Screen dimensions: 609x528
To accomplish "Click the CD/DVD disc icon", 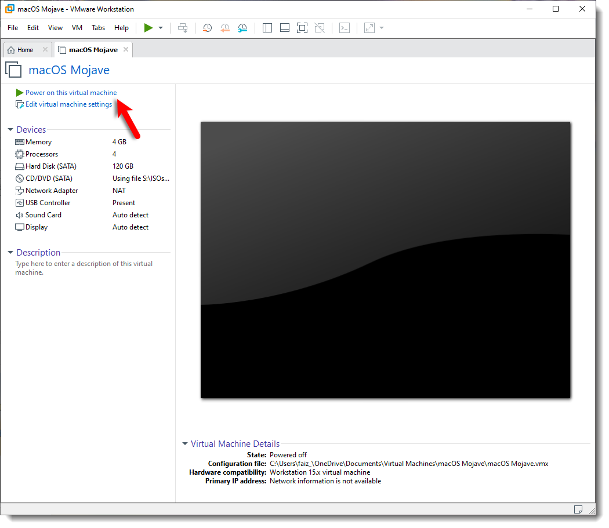I will (19, 179).
